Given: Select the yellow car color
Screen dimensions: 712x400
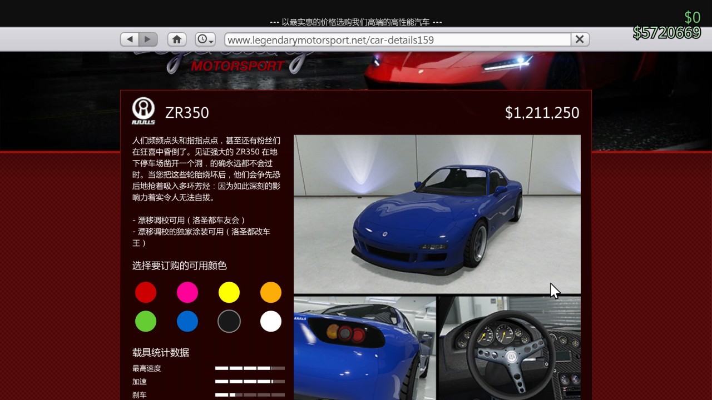Looking at the screenshot, I should pos(229,292).
